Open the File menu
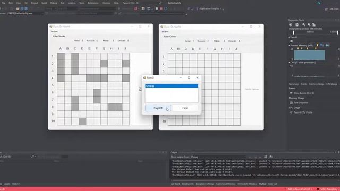Screen dimensions: 340x191 tap(4, 3)
